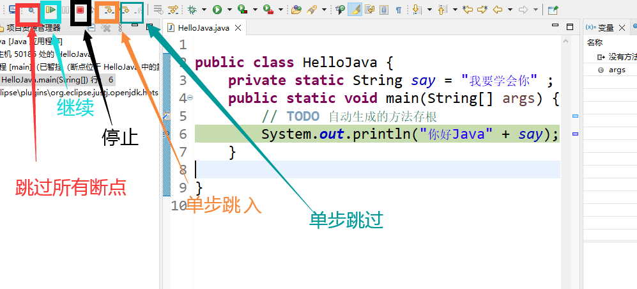
Task: Click the monitor icon at toolbar start
Action: 13,10
